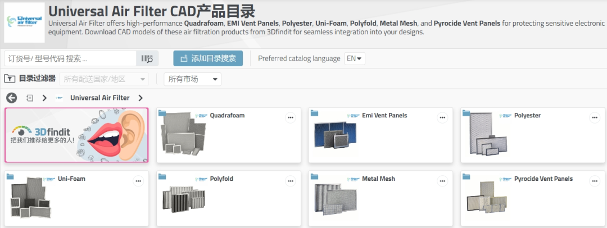Click the 目录过滤器 filter icon
Screen dimensions: 607x228
point(10,79)
